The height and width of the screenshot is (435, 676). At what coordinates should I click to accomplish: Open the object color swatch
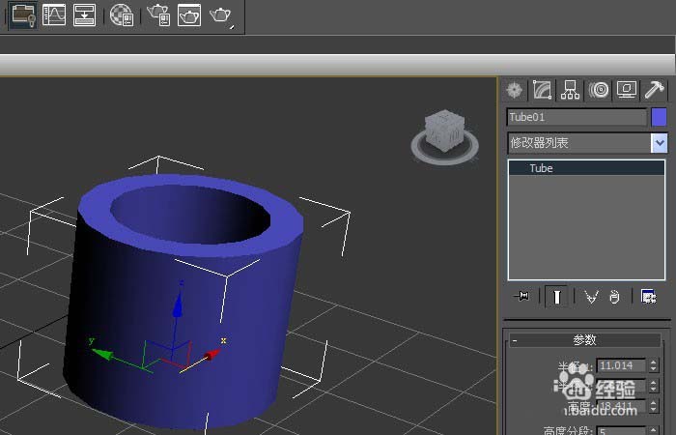(659, 117)
